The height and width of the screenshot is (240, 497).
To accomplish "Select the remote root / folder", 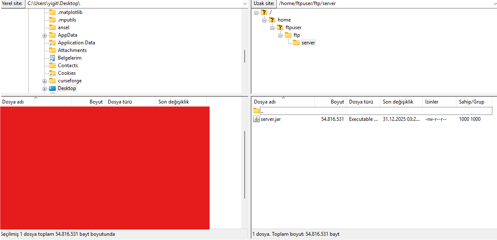I will coord(270,12).
